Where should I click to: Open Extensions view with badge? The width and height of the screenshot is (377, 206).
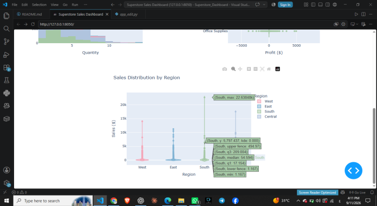point(7,68)
